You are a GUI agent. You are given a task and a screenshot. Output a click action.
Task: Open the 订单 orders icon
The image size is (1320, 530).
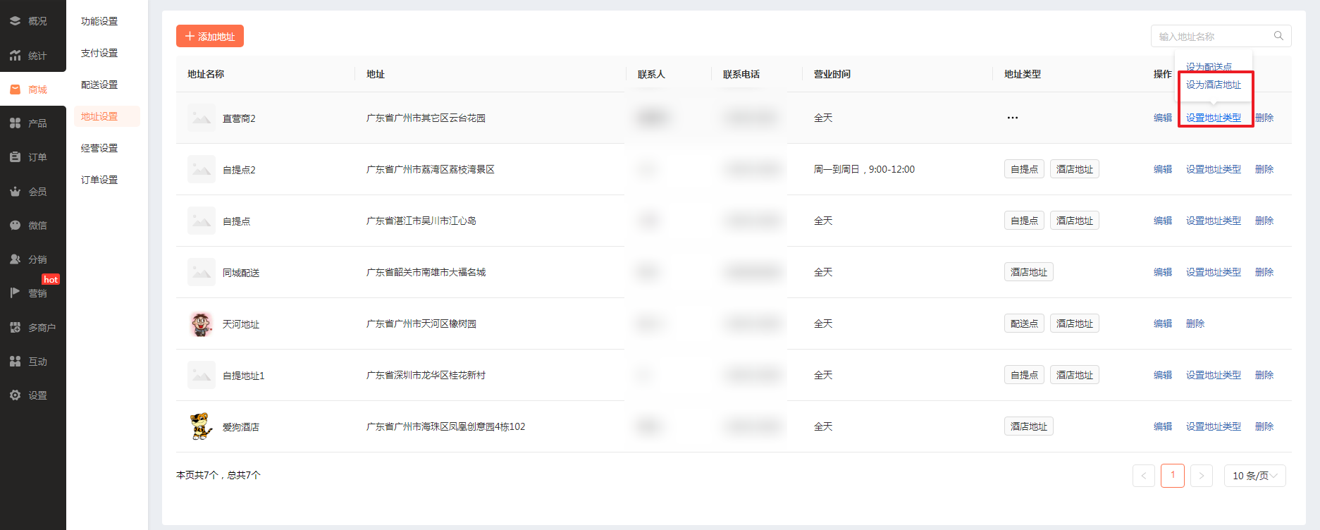15,157
